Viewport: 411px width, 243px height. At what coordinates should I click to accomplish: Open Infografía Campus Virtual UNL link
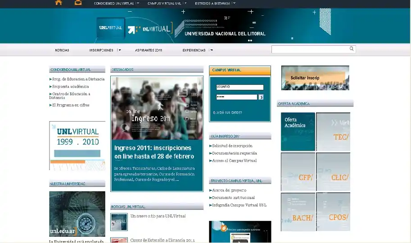pyautogui.click(x=238, y=205)
